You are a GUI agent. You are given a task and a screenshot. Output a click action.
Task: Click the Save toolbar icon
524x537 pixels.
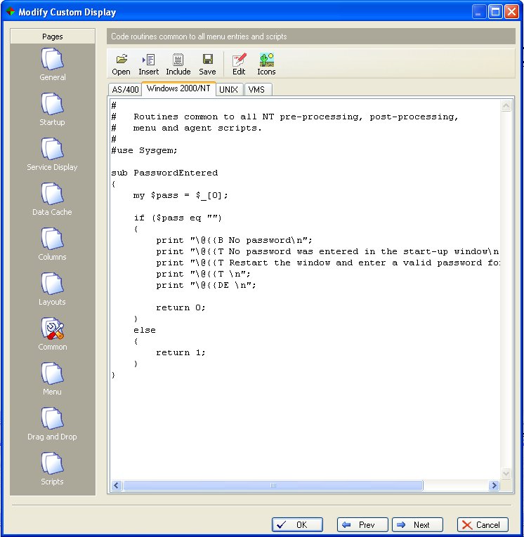click(207, 64)
